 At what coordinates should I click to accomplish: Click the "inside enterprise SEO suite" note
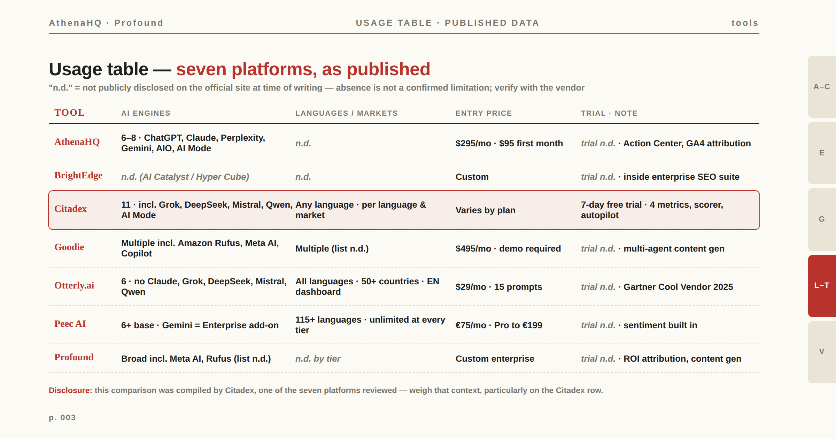point(681,177)
